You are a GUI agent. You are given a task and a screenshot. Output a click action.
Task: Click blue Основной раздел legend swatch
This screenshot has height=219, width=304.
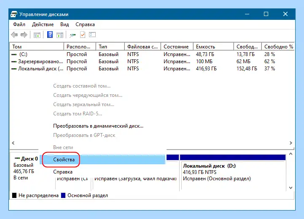(63, 195)
